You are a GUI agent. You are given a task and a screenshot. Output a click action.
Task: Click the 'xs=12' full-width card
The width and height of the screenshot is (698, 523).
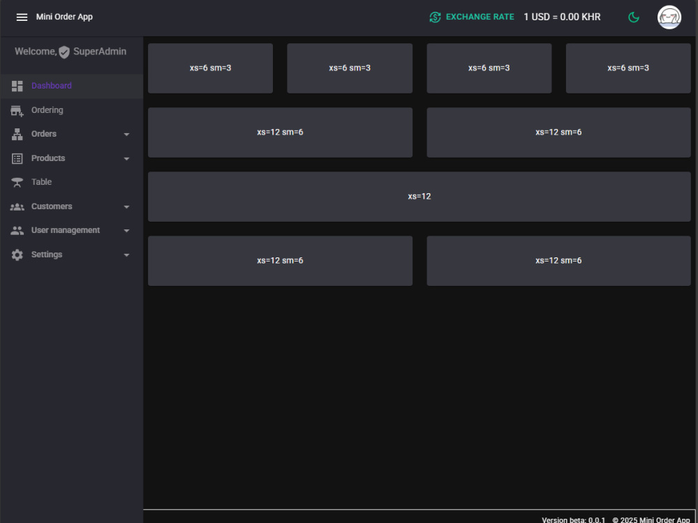(419, 197)
